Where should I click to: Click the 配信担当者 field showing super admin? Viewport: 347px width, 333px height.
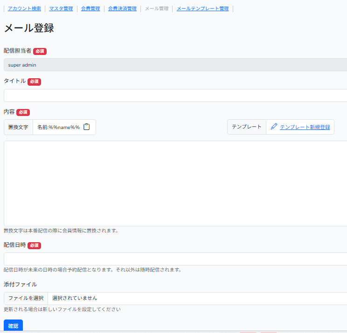pyautogui.click(x=175, y=65)
